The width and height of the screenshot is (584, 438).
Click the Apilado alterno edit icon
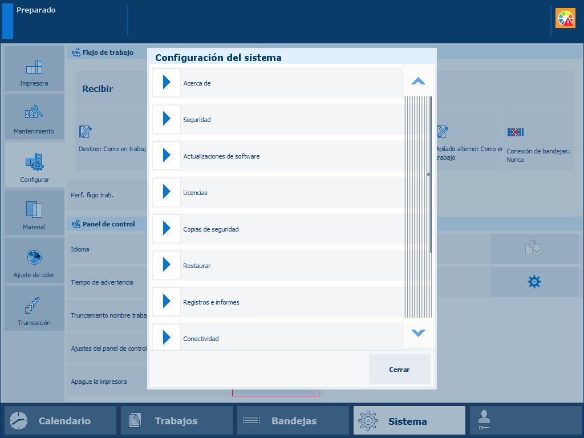pos(442,132)
